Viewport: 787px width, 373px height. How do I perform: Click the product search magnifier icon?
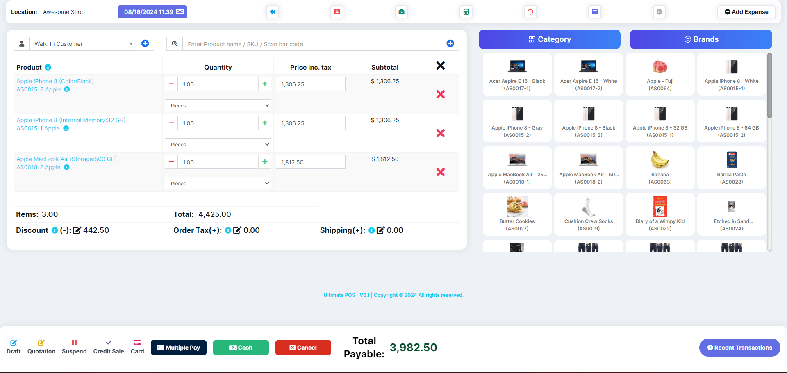pos(175,44)
